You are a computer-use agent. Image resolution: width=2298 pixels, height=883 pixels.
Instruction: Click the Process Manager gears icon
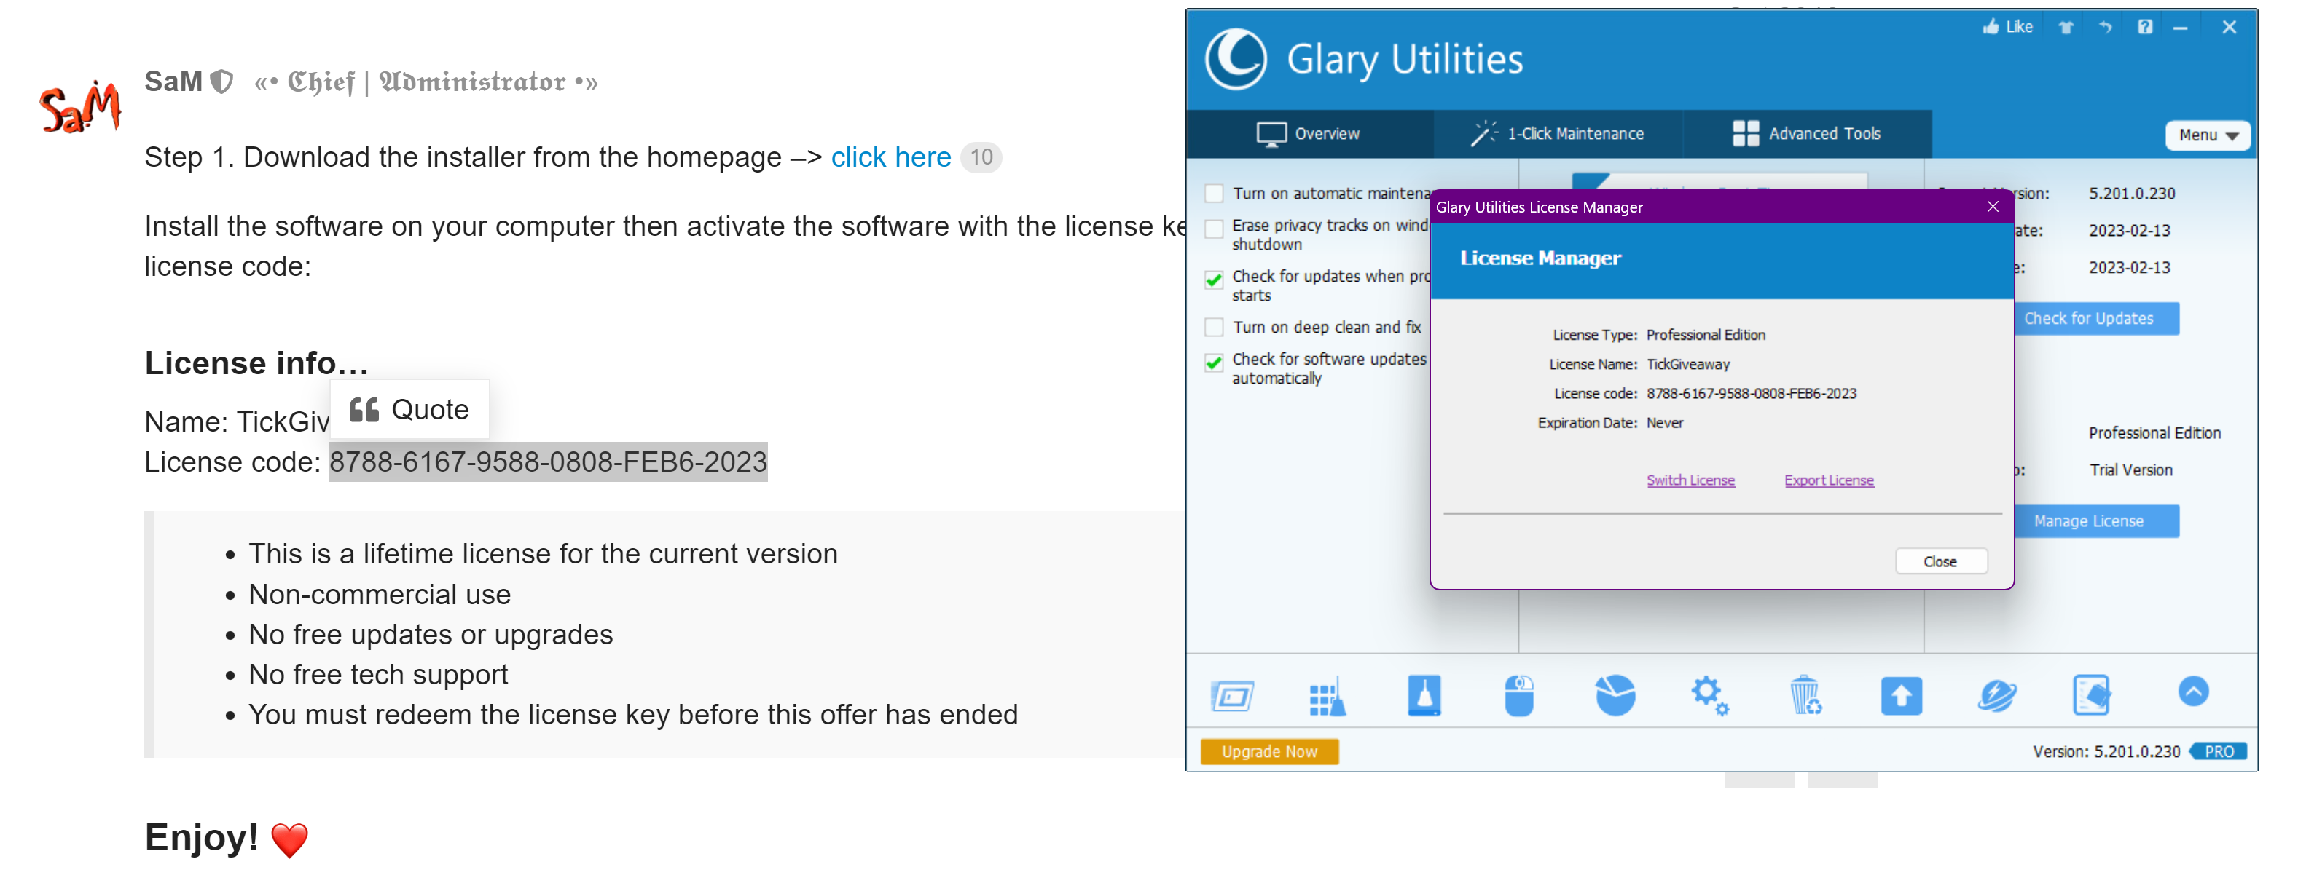pyautogui.click(x=1709, y=696)
